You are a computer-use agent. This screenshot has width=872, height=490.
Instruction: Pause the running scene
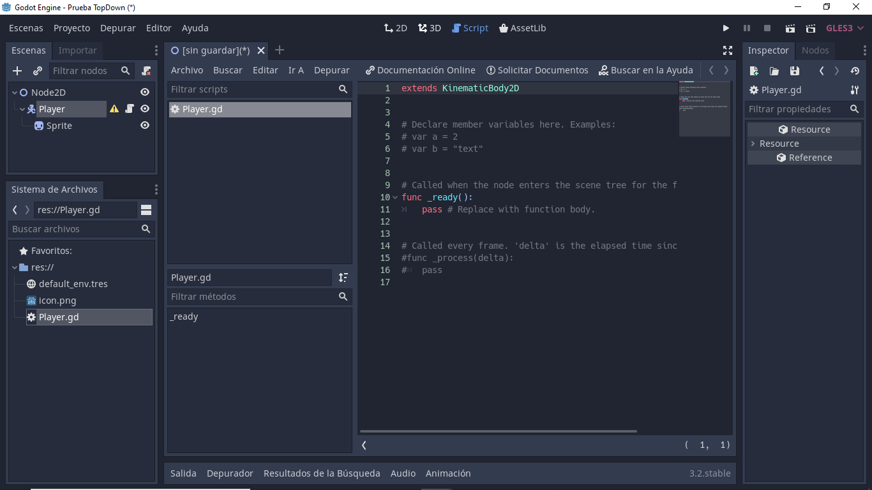coord(747,28)
